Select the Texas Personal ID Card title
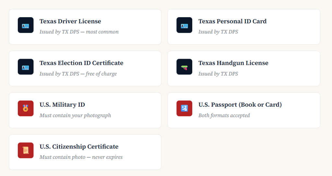Image resolution: width=332 pixels, height=176 pixels. tap(232, 21)
